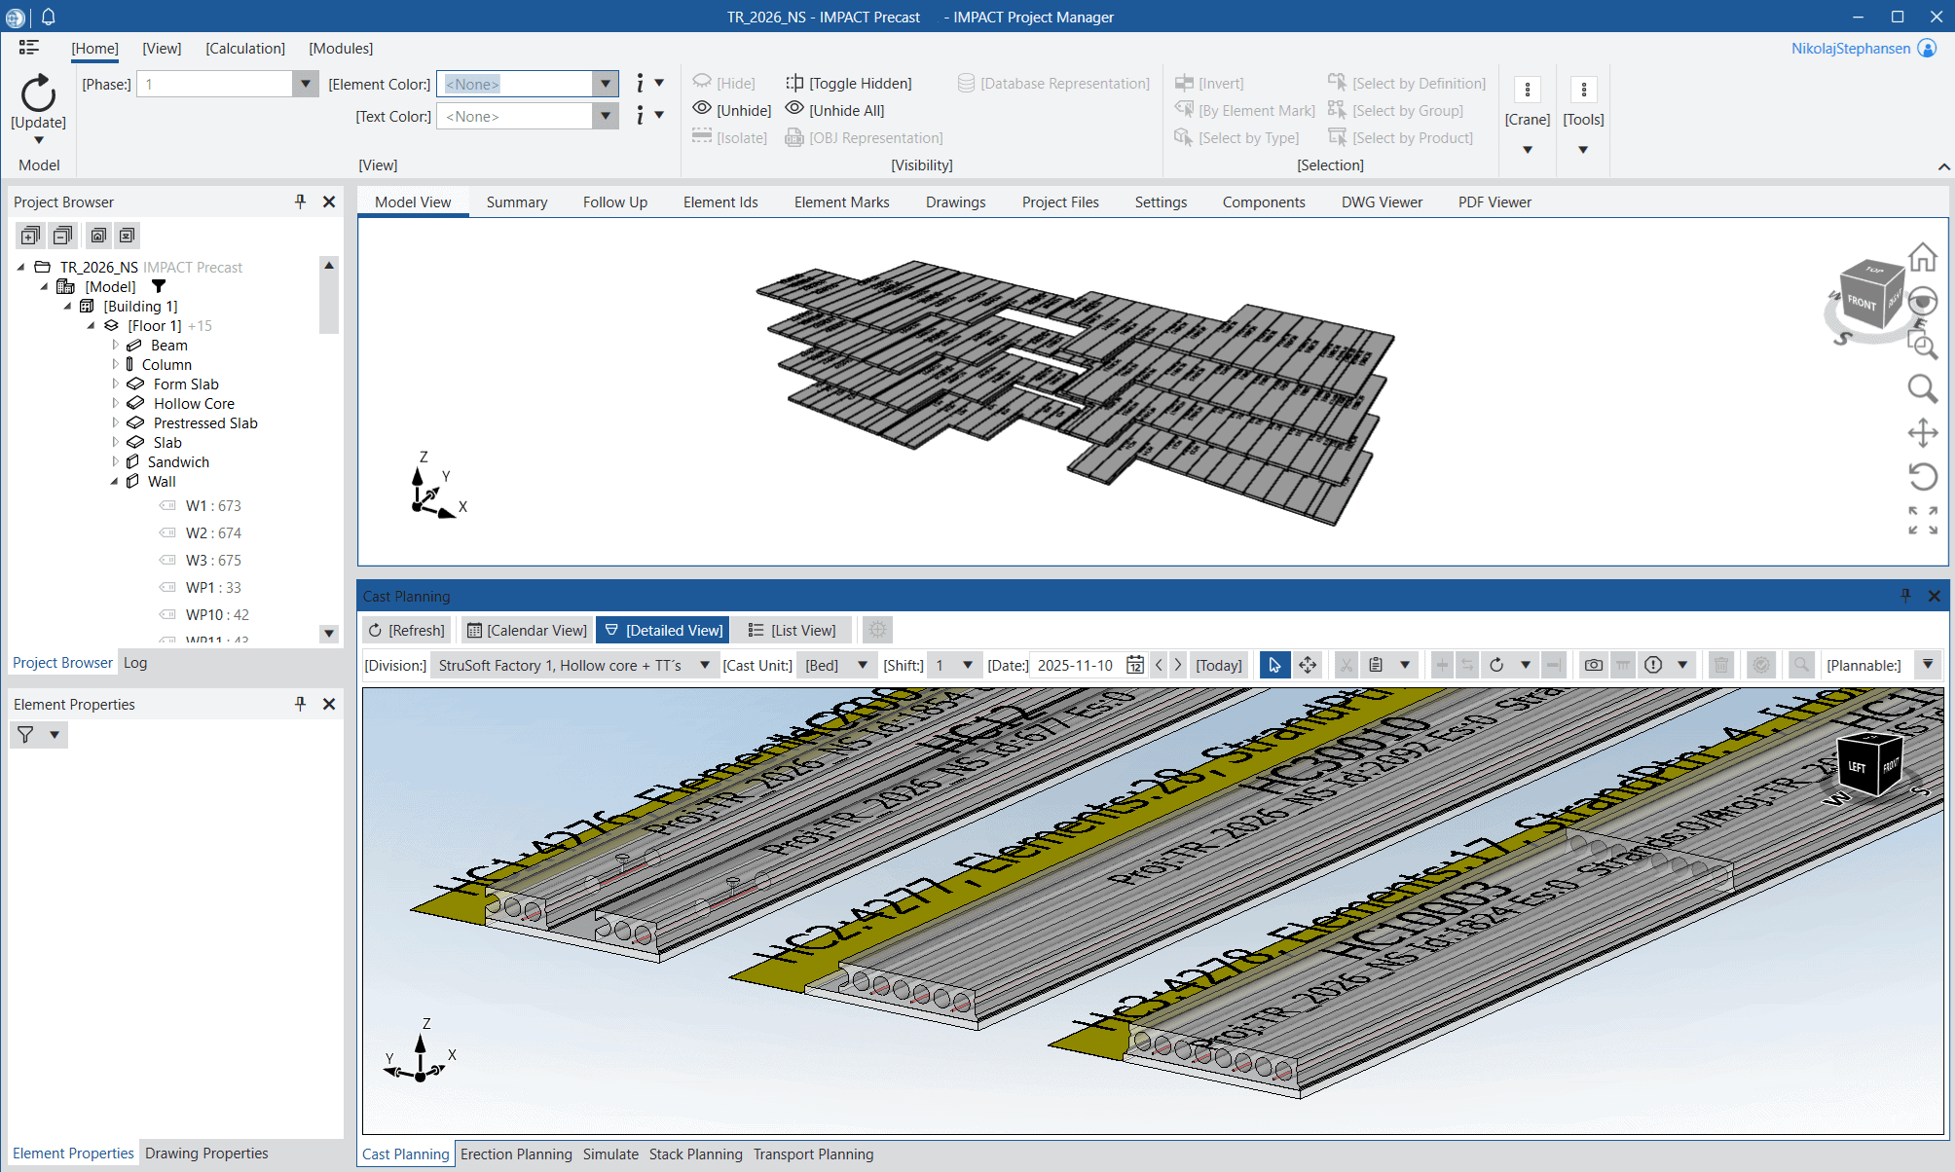This screenshot has width=1955, height=1172.
Task: Click the warning exclamation icon in Cast Planning
Action: coord(1653,665)
